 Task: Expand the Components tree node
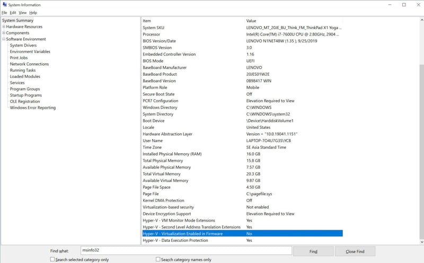(x=4, y=33)
